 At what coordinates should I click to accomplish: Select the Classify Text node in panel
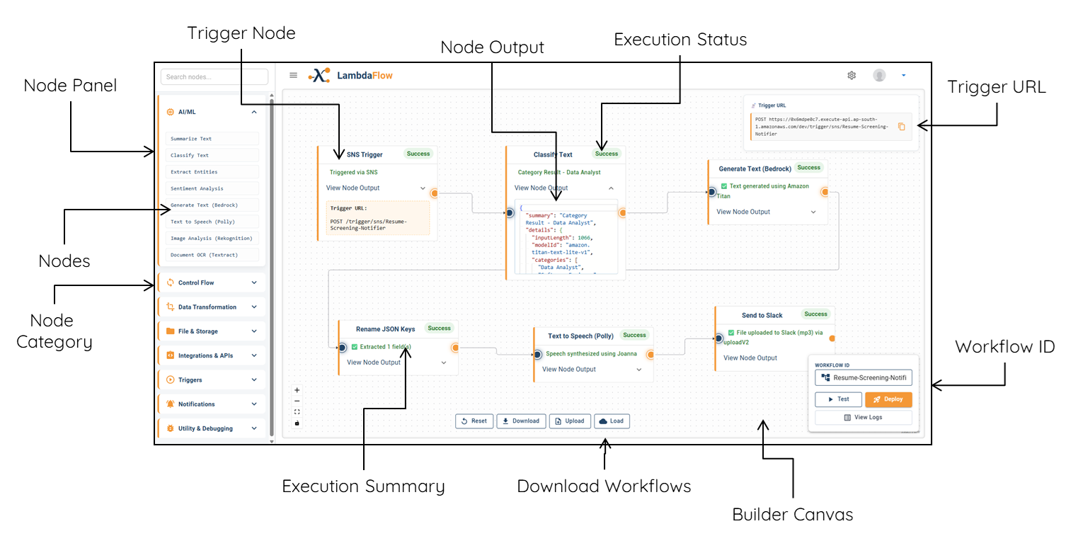213,155
